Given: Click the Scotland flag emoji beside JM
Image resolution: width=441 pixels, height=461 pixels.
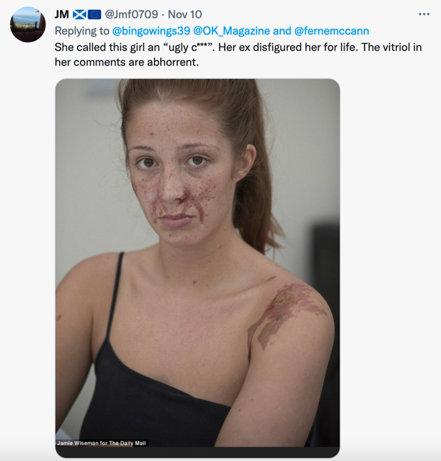Looking at the screenshot, I should 79,15.
